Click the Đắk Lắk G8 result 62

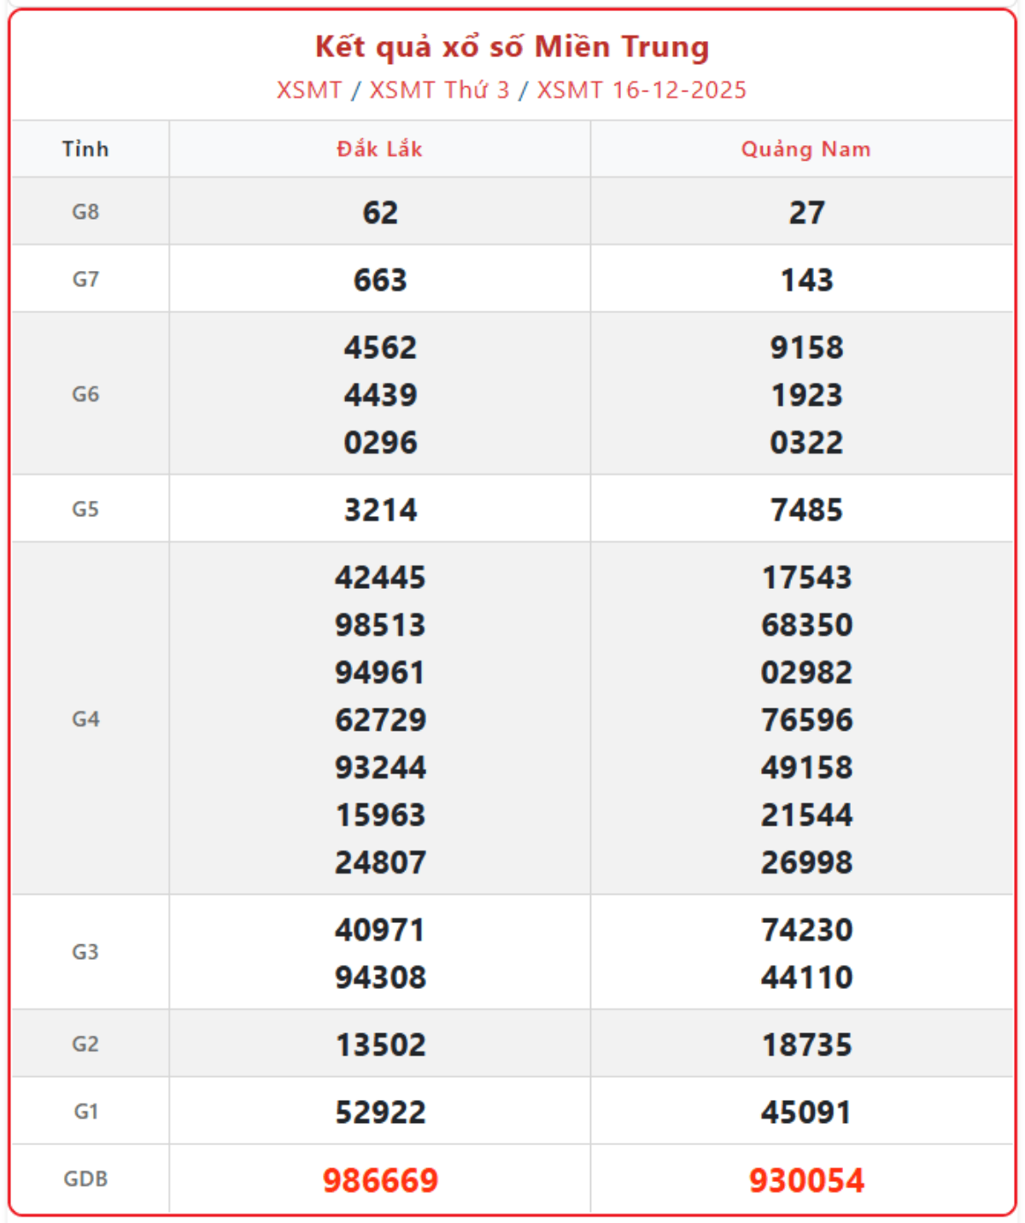380,213
